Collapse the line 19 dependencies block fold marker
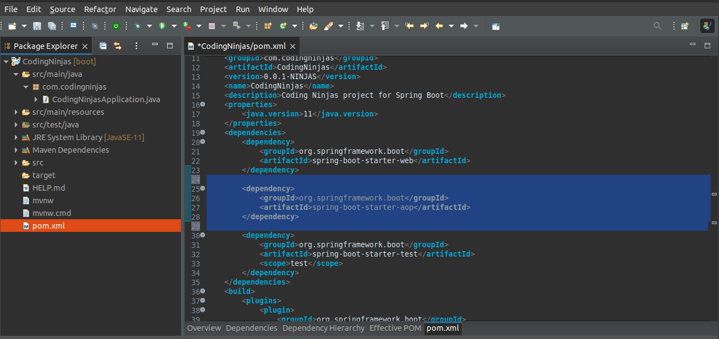 [202, 132]
